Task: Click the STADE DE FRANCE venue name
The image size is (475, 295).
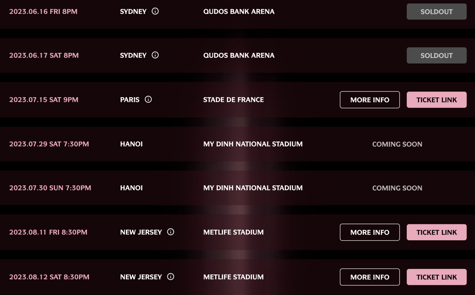Action: (x=234, y=100)
